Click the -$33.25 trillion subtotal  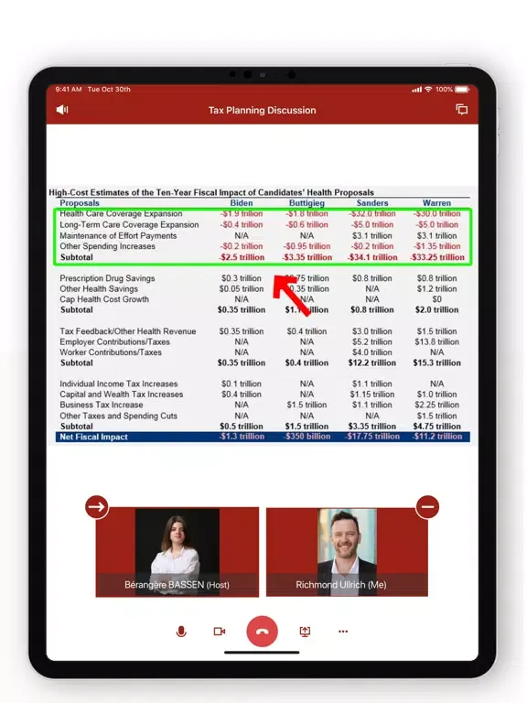pos(437,257)
